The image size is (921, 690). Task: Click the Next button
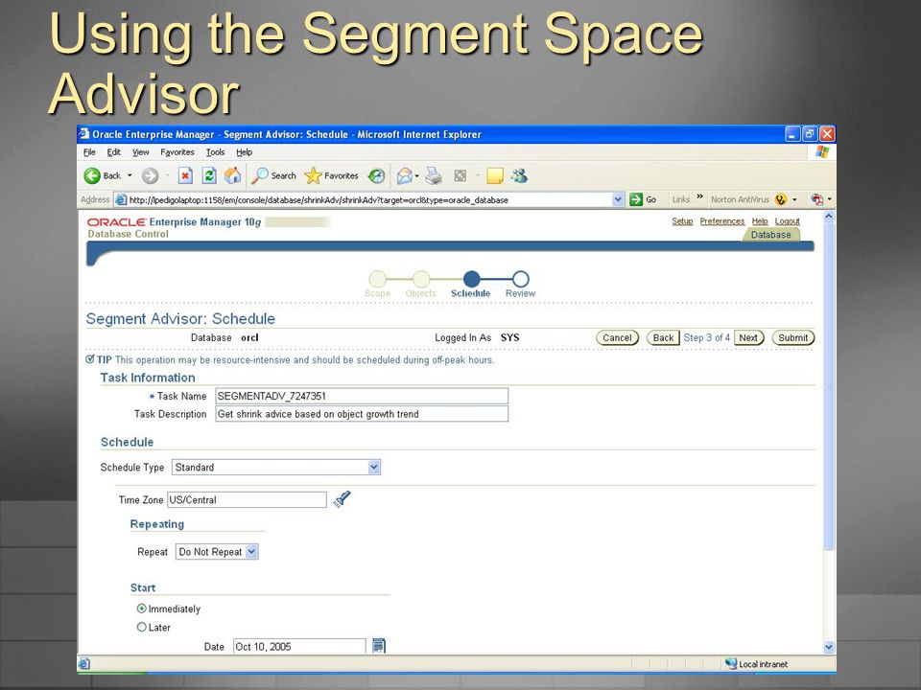click(x=748, y=337)
